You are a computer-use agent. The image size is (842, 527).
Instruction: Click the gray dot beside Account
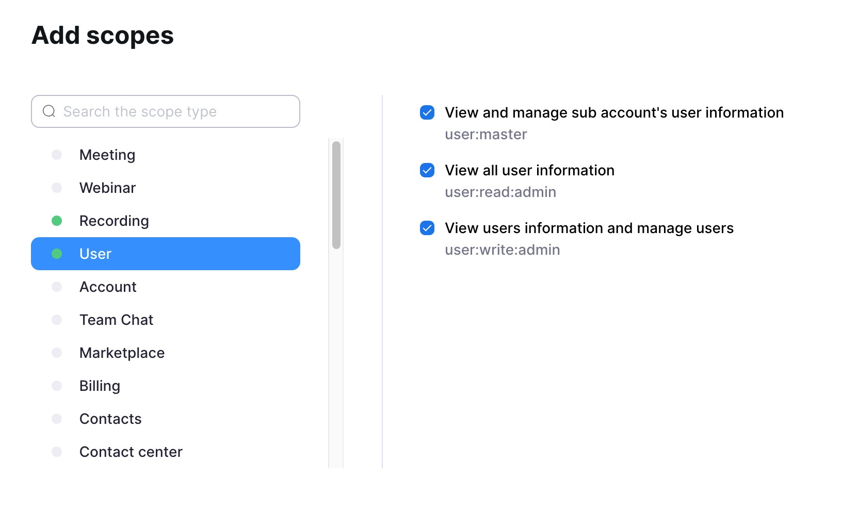tap(57, 287)
